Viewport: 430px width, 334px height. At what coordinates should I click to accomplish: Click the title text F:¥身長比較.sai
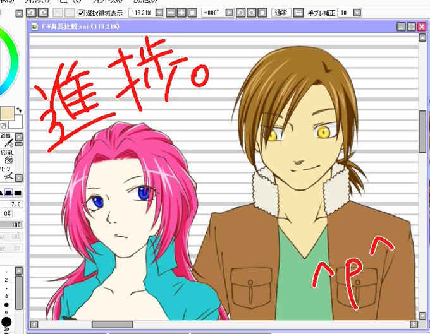pos(65,27)
